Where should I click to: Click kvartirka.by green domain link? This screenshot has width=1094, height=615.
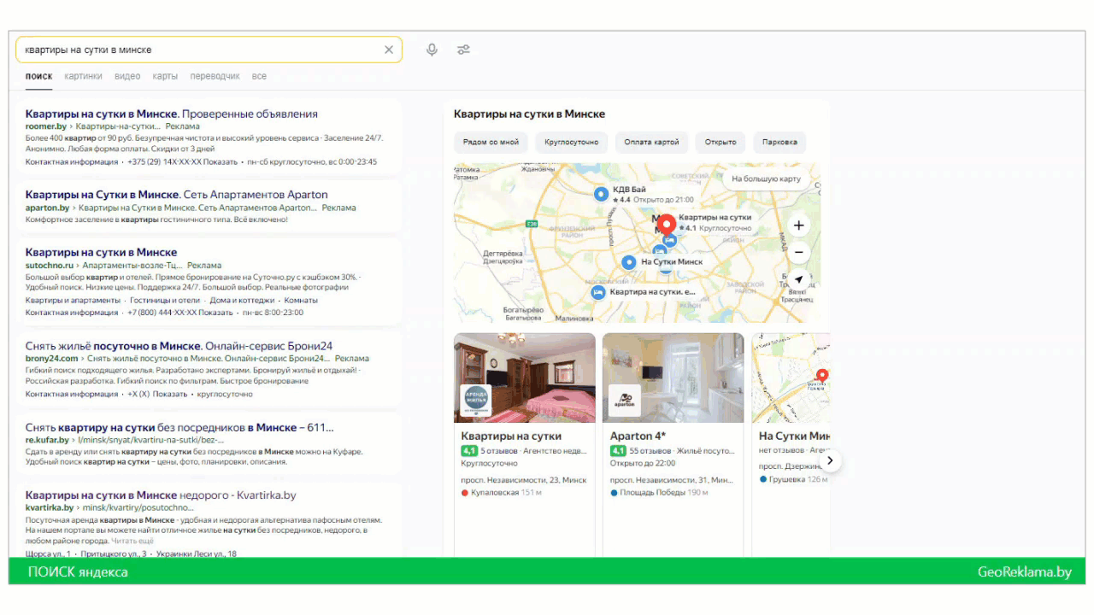(50, 507)
